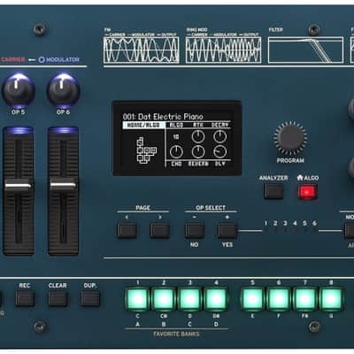
Task: Click the REVERB knob on the display
Action: pos(198,152)
